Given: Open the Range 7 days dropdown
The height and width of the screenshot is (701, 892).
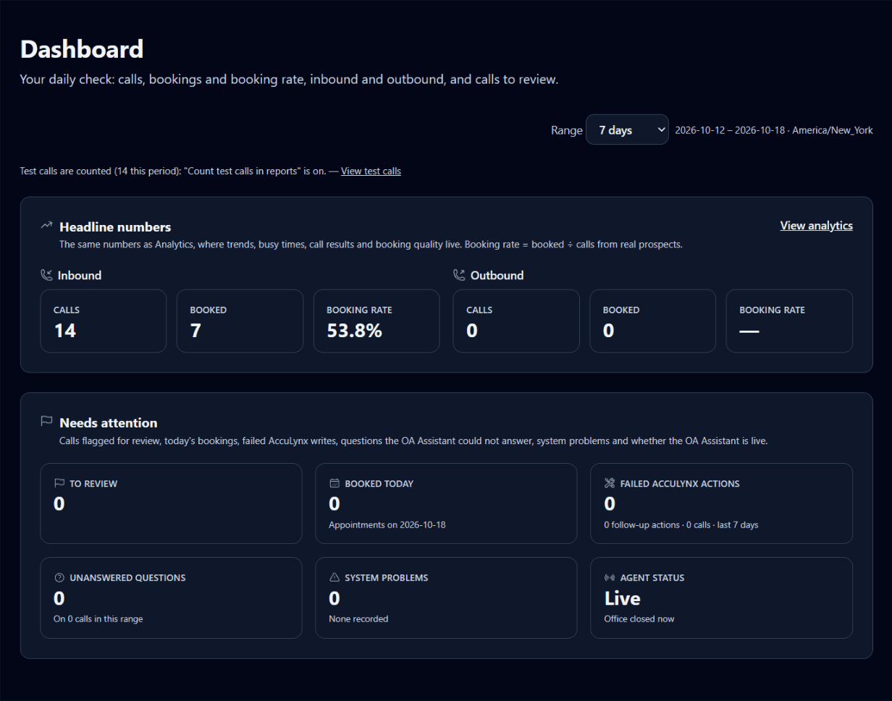Looking at the screenshot, I should [627, 130].
